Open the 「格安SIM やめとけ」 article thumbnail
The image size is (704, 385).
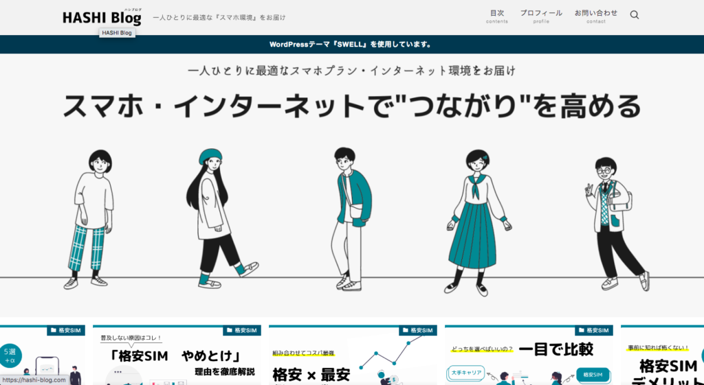pos(177,360)
